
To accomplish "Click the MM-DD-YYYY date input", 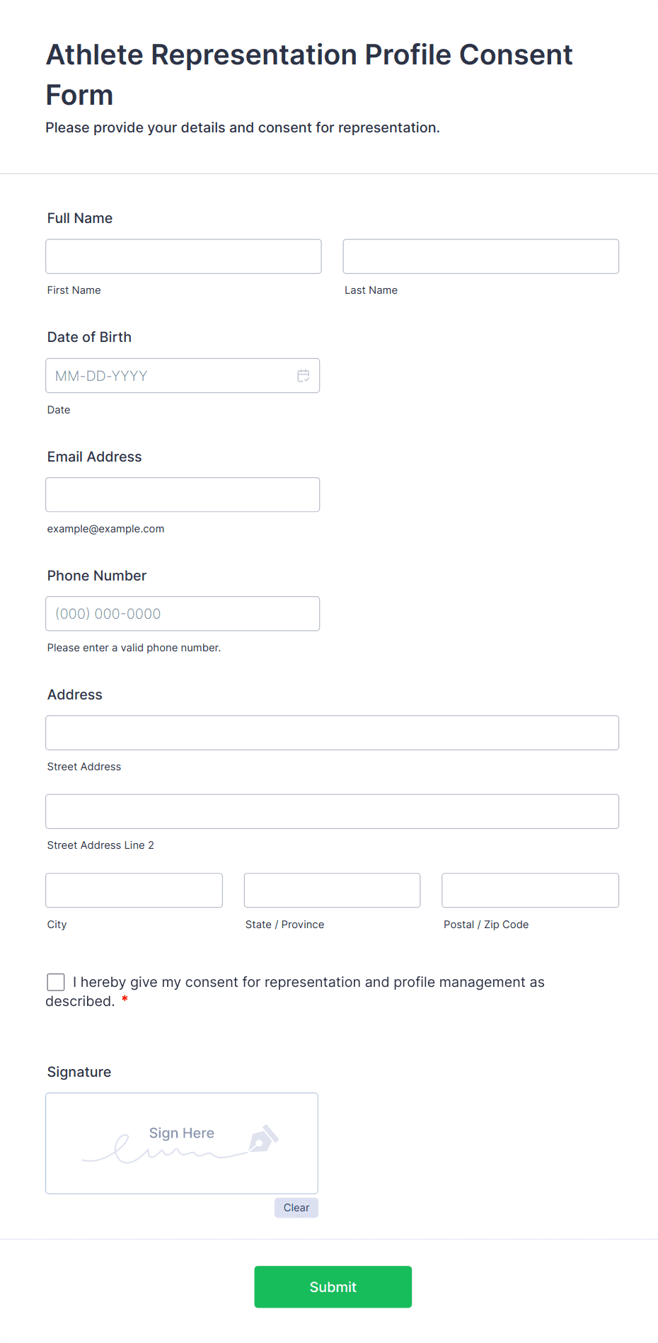I will (170, 376).
